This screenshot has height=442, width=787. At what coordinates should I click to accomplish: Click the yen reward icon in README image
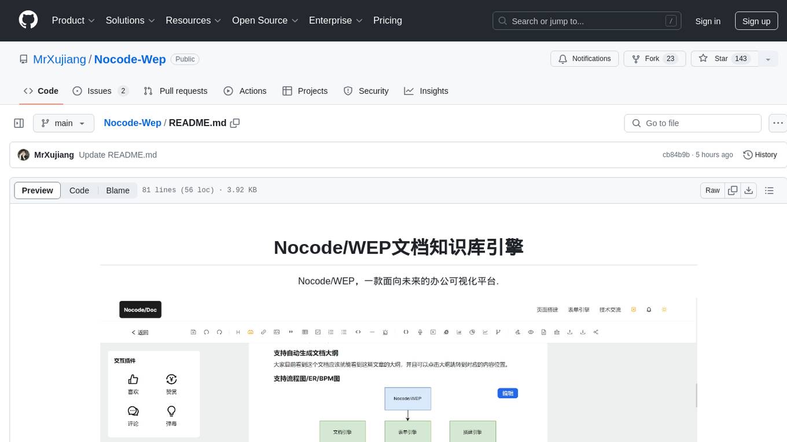tap(171, 380)
